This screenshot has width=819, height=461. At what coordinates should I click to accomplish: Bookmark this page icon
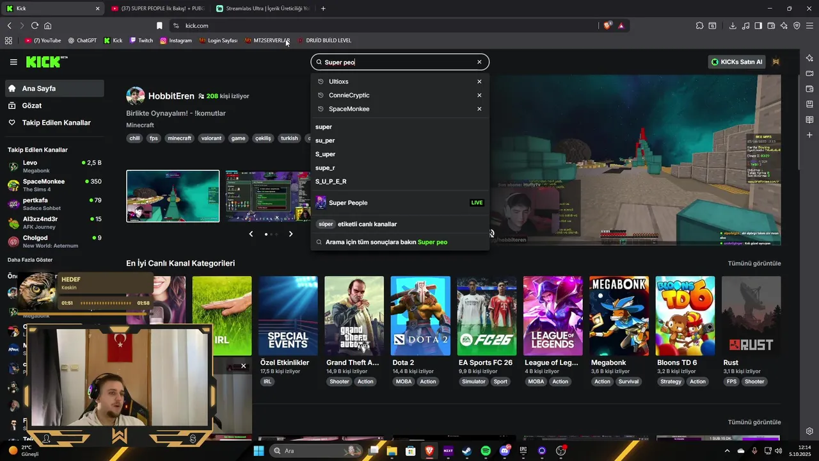pos(159,26)
